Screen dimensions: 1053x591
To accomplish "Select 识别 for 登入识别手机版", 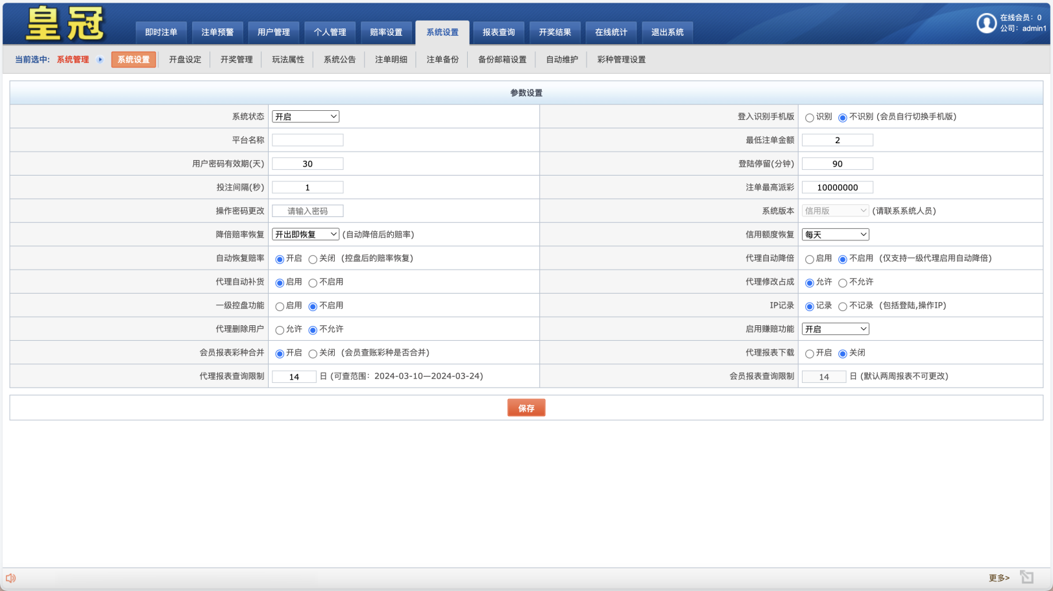I will (809, 117).
